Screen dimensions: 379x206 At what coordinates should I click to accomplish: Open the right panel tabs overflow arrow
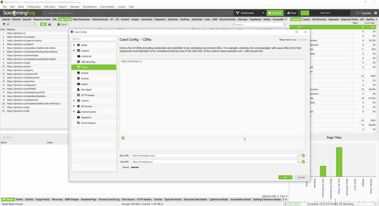coord(376,19)
